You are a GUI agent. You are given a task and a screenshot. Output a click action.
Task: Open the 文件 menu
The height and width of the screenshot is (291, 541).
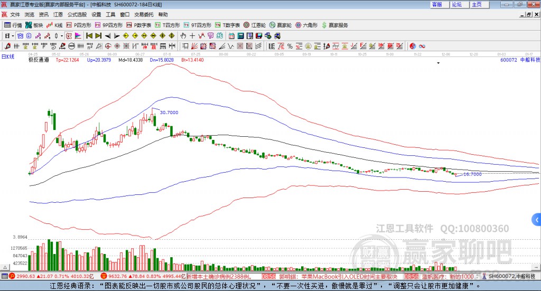15,14
